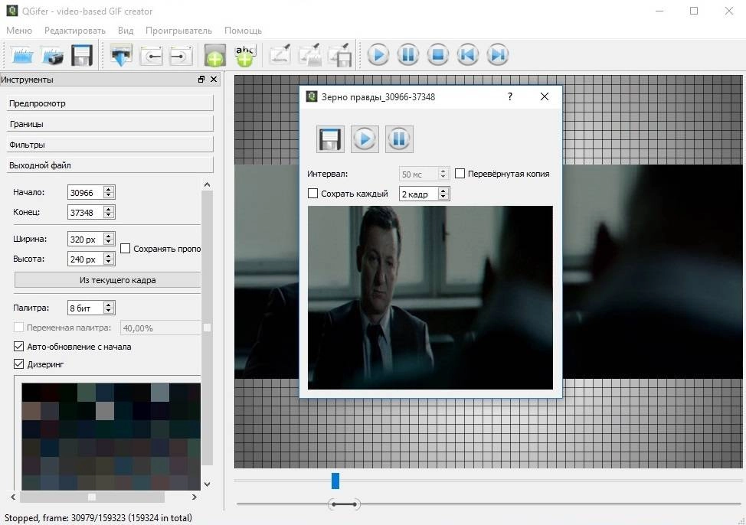746x525 pixels.
Task: Increase the Начало value with up arrow
Action: (109, 189)
